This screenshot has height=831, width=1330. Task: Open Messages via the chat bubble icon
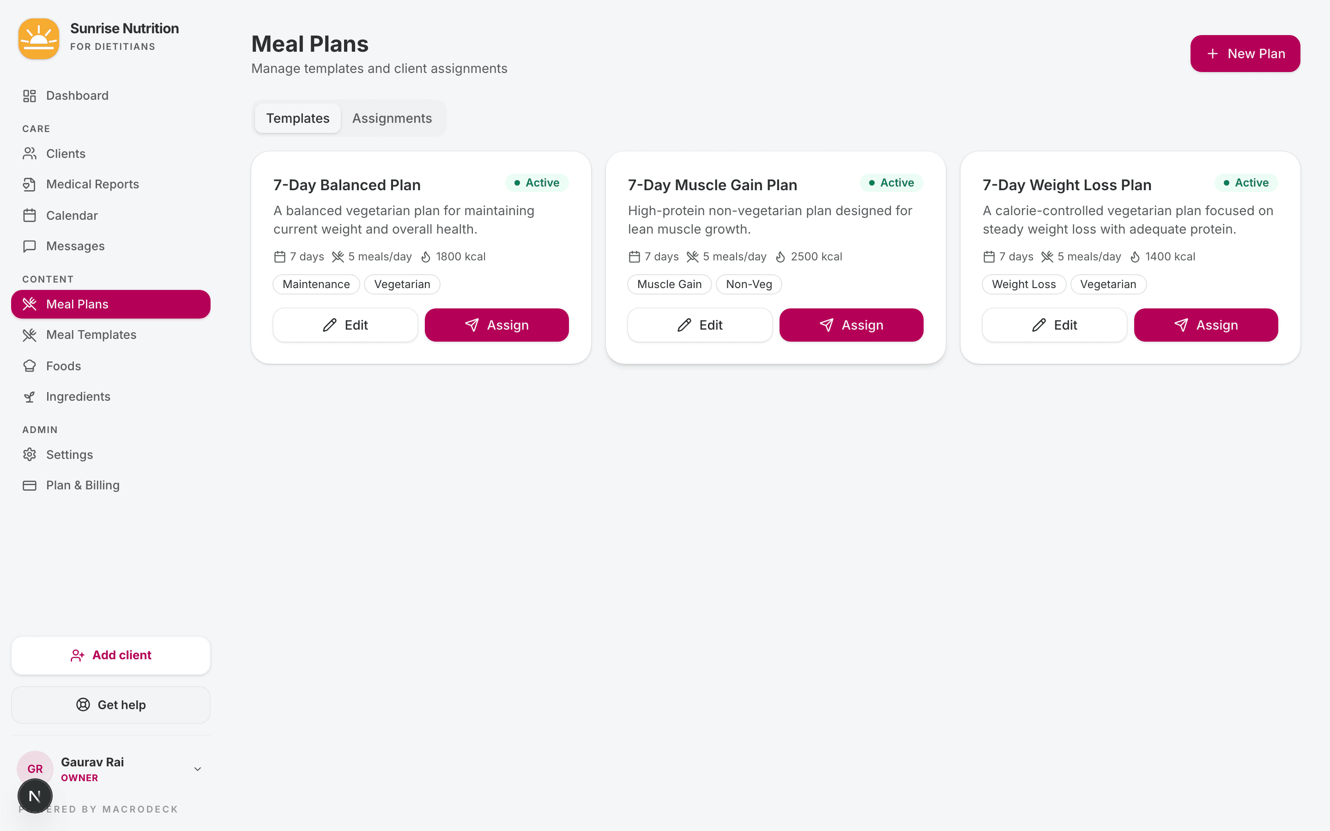point(30,246)
